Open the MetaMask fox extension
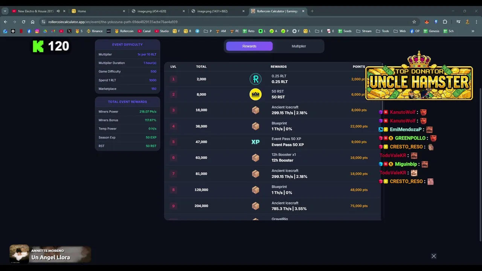 [427, 22]
